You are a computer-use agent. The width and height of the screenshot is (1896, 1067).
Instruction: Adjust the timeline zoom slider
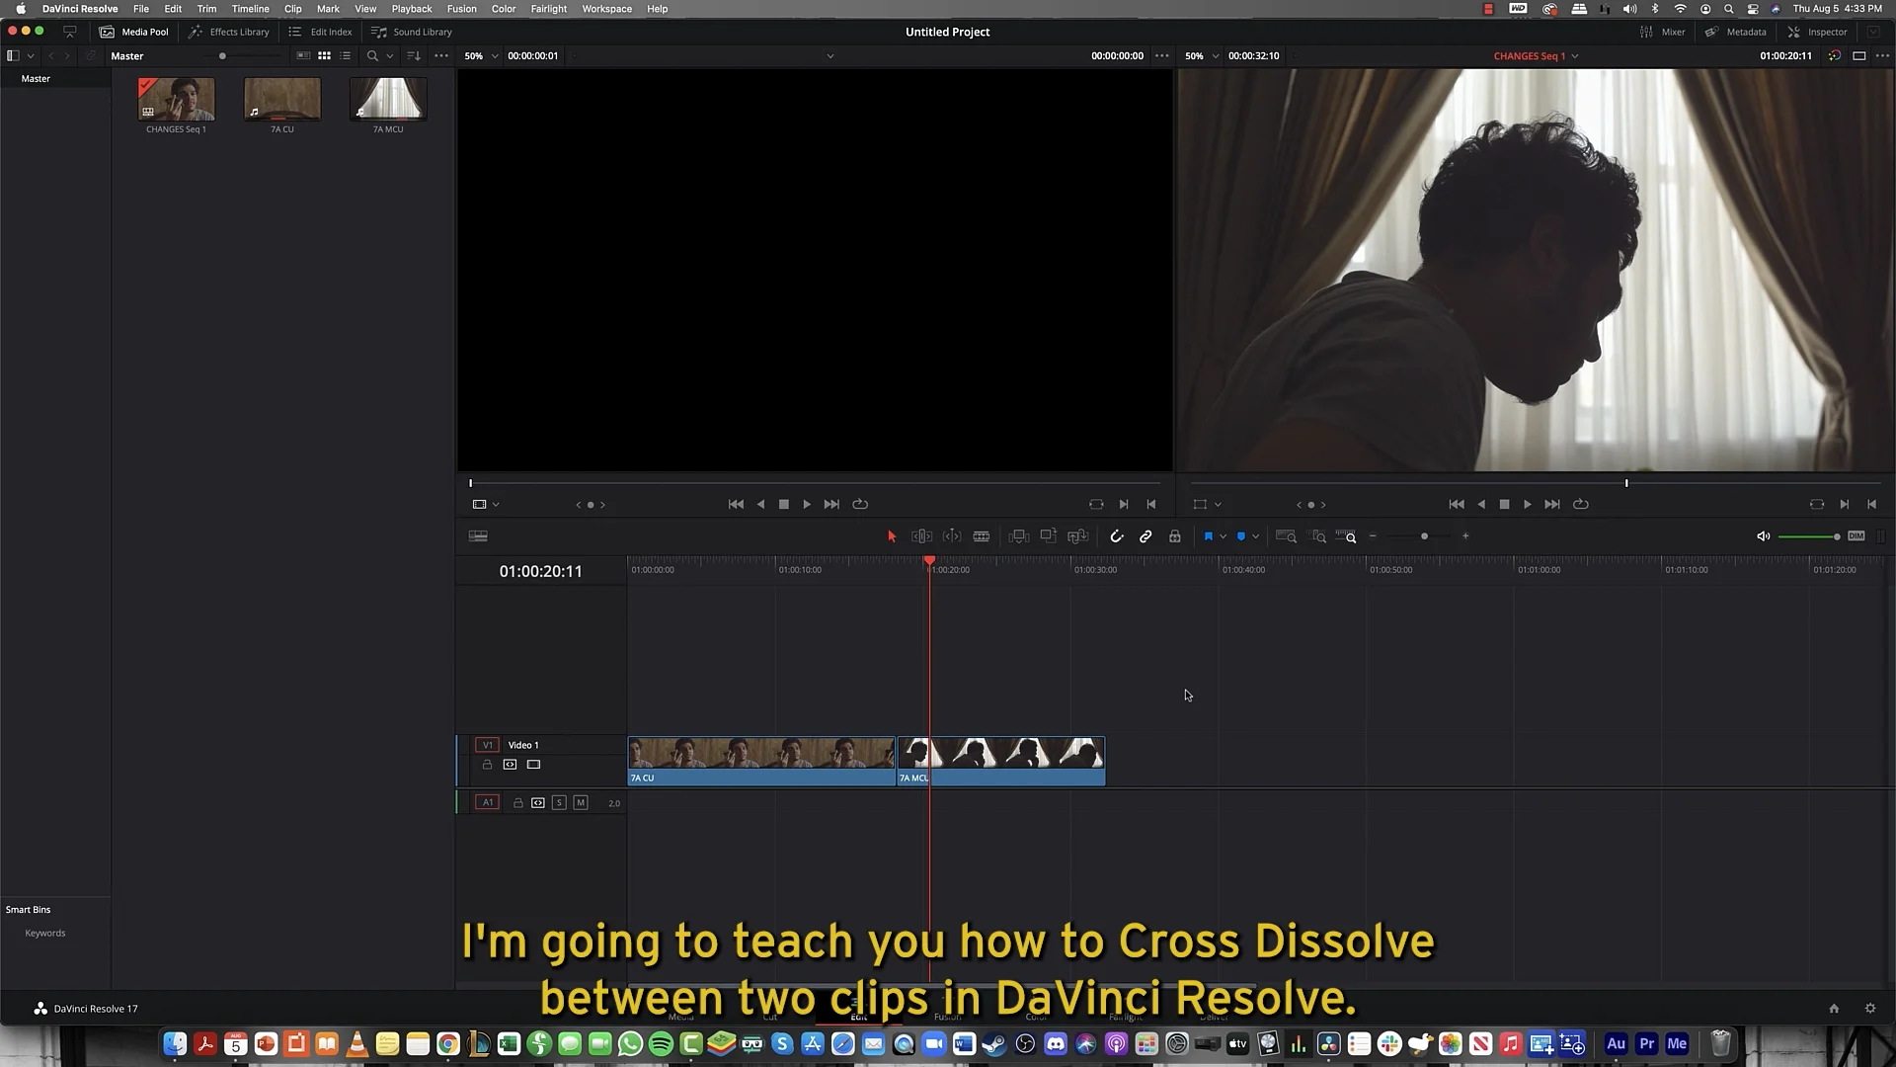[x=1424, y=535]
